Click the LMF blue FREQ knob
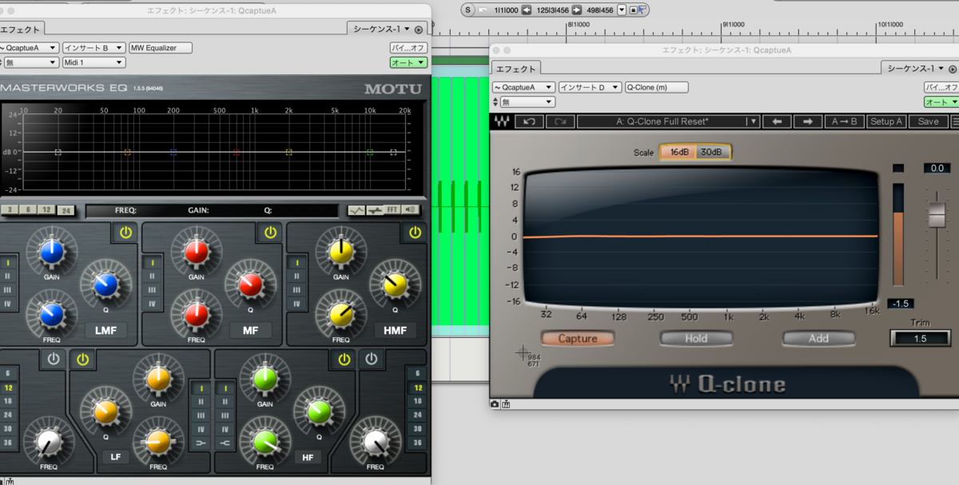This screenshot has width=959, height=485. [51, 314]
